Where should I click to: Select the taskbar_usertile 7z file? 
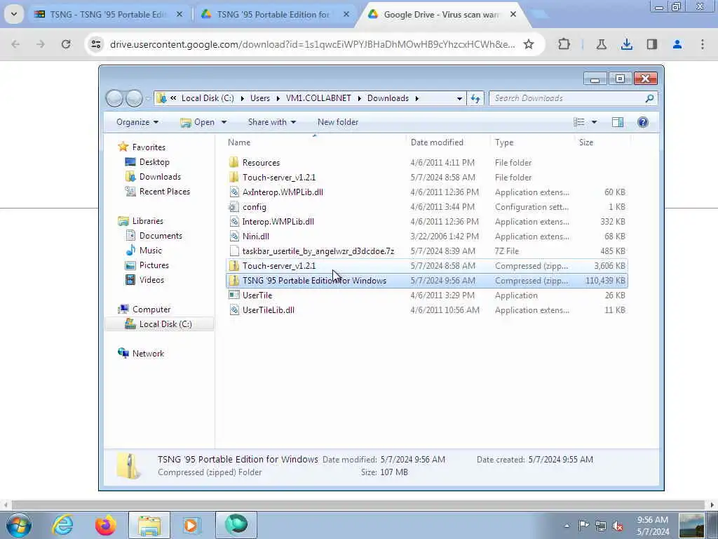[427, 251]
